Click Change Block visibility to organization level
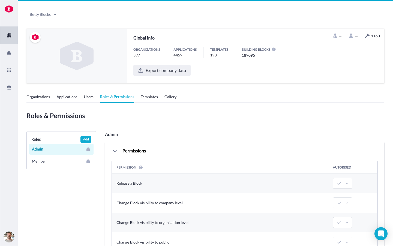The width and height of the screenshot is (393, 246). point(152,223)
